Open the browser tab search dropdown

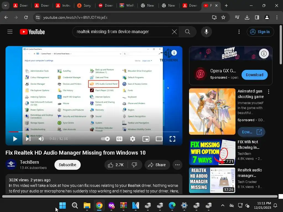6,6
